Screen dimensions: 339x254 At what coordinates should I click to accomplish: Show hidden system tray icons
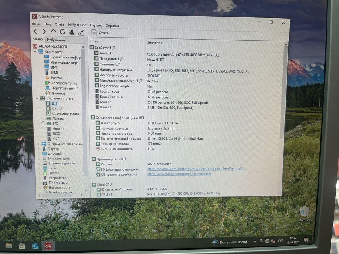coord(255,242)
